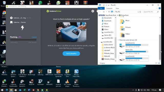Open EPSON Easy Photo Print dropdown arrow
The image size is (164, 92).
[x=117, y=15]
